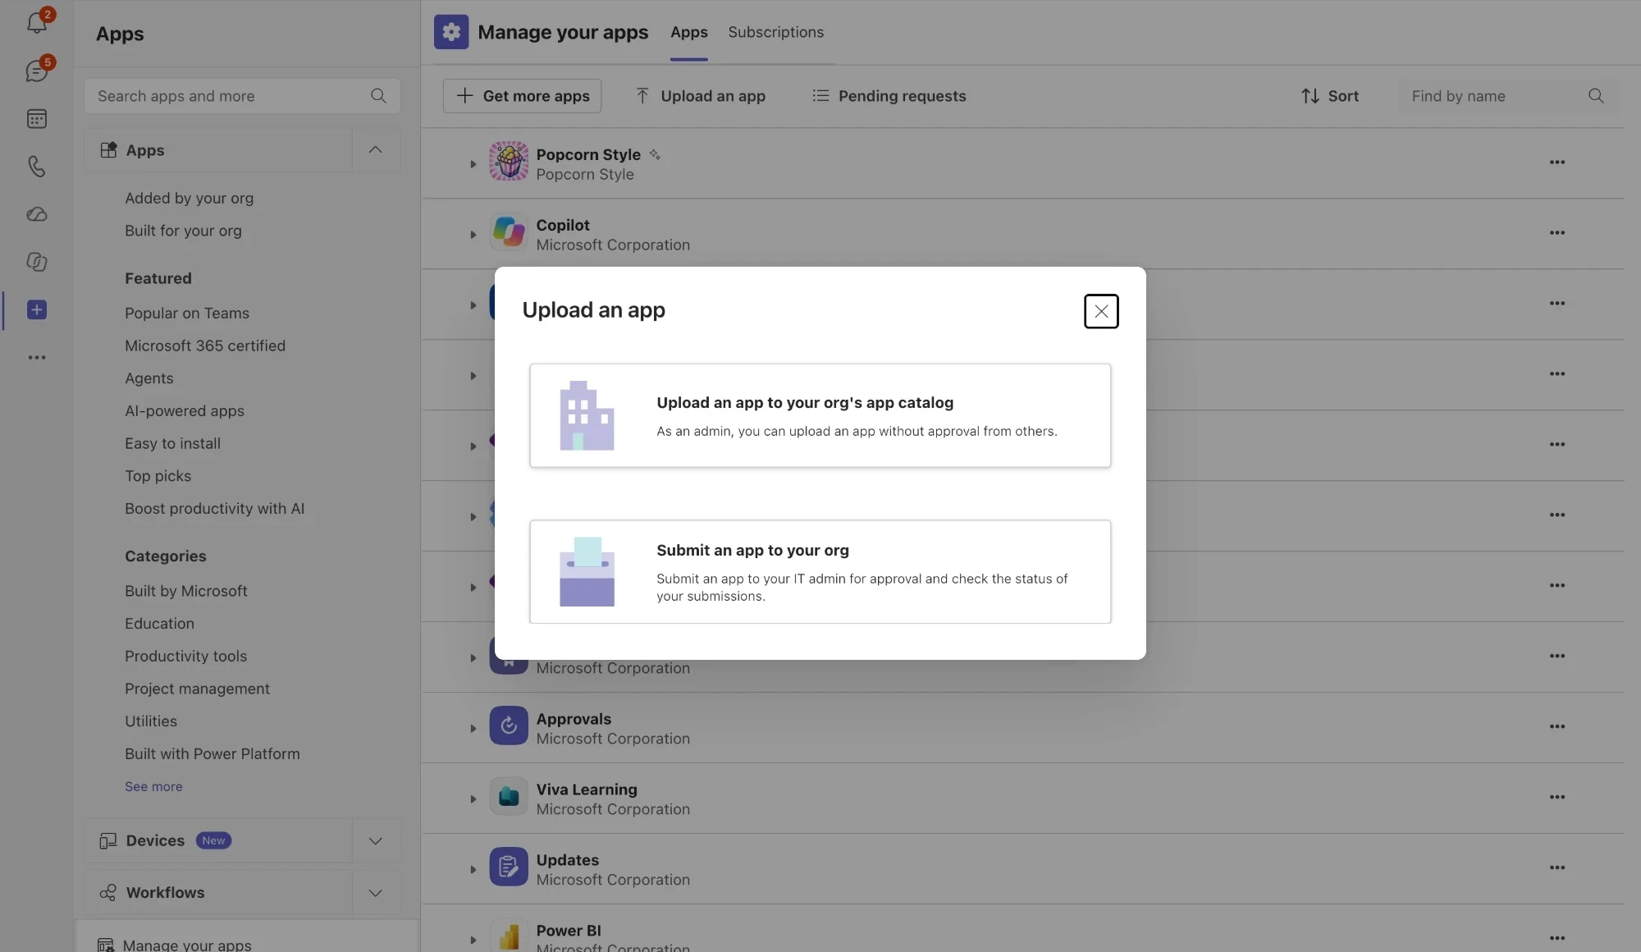Image resolution: width=1641 pixels, height=952 pixels.
Task: Click the Updates app icon
Action: [509, 867]
